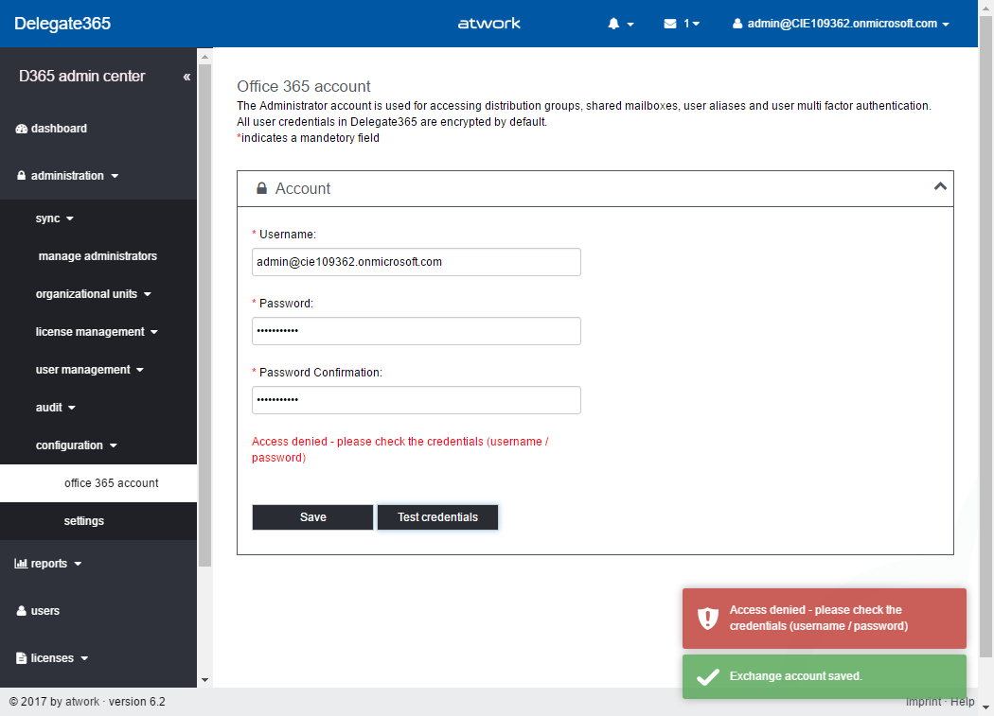994x716 pixels.
Task: Expand the licenses menu
Action: pos(51,658)
